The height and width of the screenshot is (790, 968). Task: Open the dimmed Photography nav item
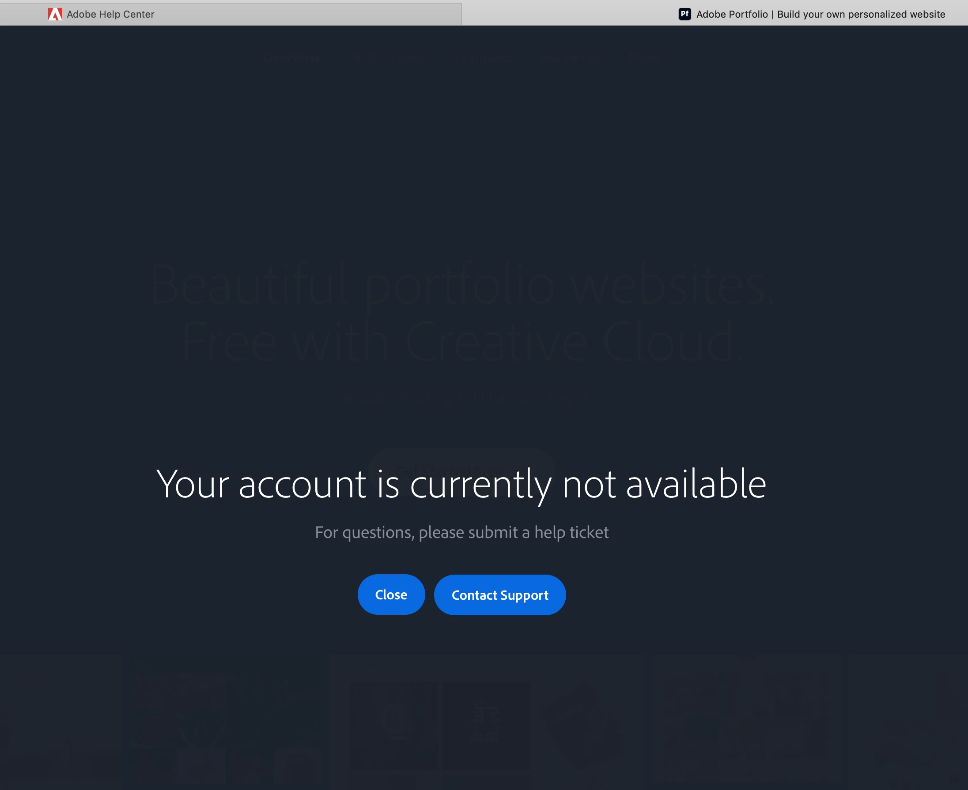[x=387, y=57]
